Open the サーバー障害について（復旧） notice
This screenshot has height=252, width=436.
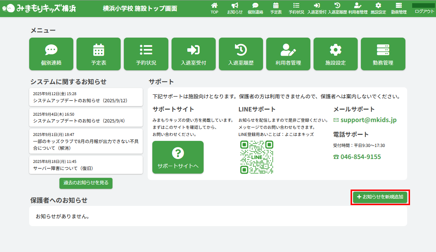(x=86, y=165)
